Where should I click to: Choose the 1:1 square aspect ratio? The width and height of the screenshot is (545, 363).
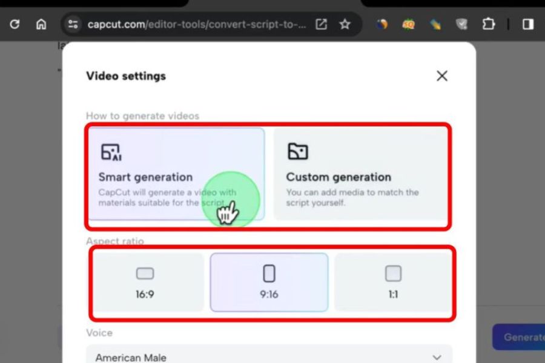click(x=393, y=282)
